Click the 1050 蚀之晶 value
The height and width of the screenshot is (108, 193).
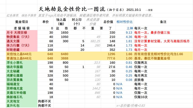pyautogui.click(x=65, y=37)
